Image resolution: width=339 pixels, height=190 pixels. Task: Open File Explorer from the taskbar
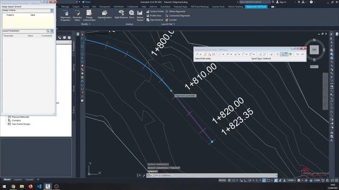pos(22,186)
